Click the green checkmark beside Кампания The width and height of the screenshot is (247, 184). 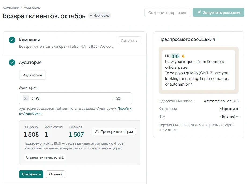click(x=12, y=40)
